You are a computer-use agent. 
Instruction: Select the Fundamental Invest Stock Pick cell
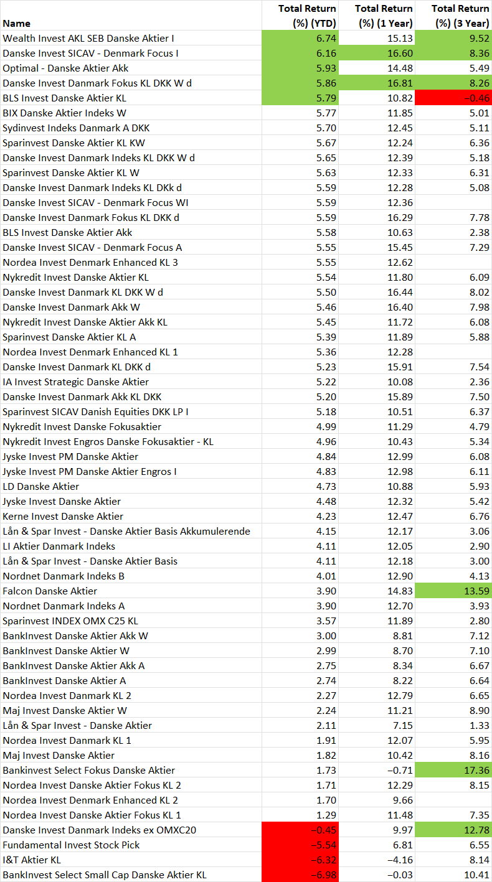click(x=131, y=845)
